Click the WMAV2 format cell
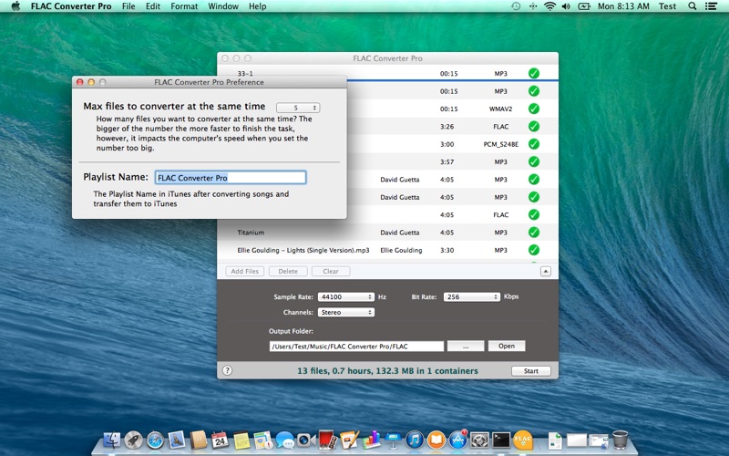 click(x=500, y=109)
